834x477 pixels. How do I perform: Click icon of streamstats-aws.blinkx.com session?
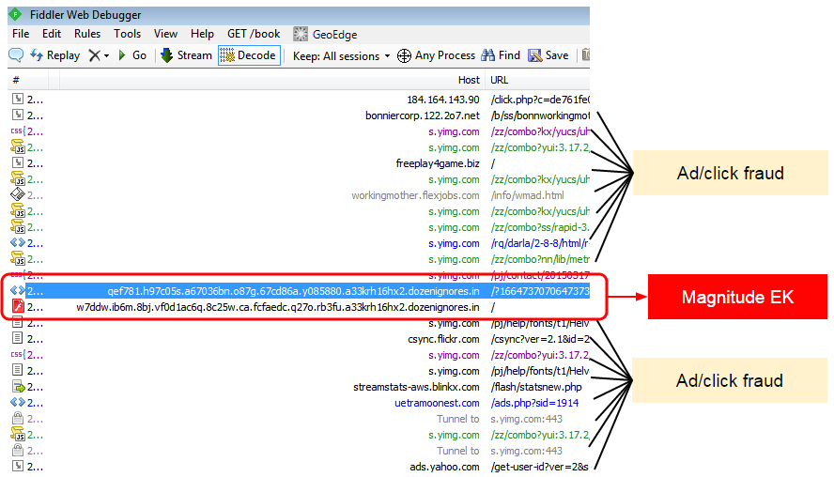pos(18,387)
